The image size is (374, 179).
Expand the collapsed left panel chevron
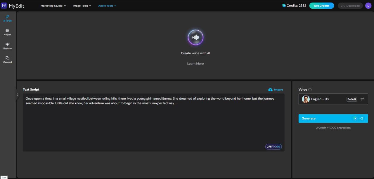[x=18, y=94]
